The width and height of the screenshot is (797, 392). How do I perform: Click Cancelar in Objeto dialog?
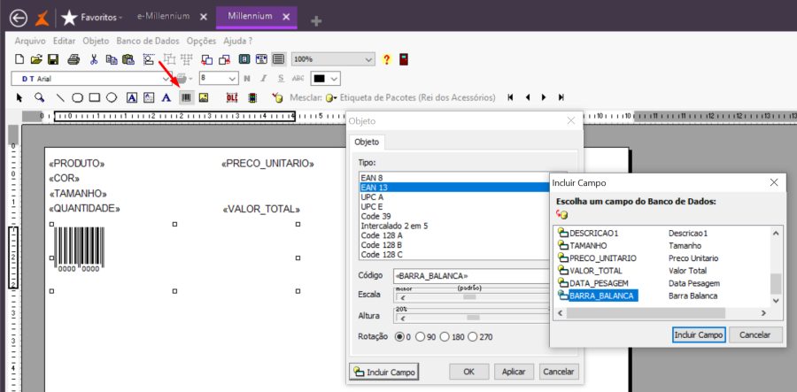(x=559, y=372)
